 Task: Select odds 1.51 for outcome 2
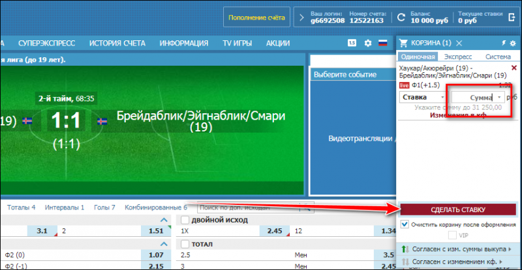[156, 231]
